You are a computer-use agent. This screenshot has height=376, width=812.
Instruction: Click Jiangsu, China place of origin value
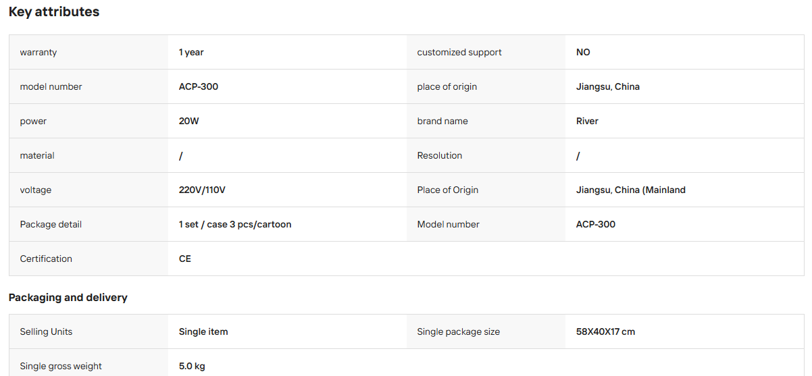click(608, 86)
